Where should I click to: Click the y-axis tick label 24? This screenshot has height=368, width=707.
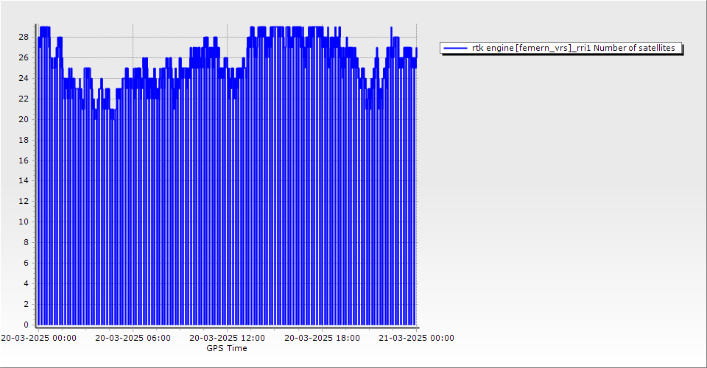click(24, 78)
